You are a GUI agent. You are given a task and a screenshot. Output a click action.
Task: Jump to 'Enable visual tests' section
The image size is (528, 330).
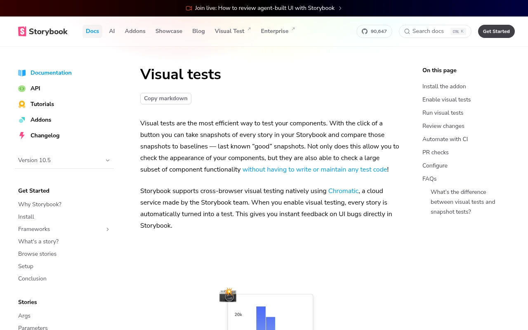(x=446, y=100)
